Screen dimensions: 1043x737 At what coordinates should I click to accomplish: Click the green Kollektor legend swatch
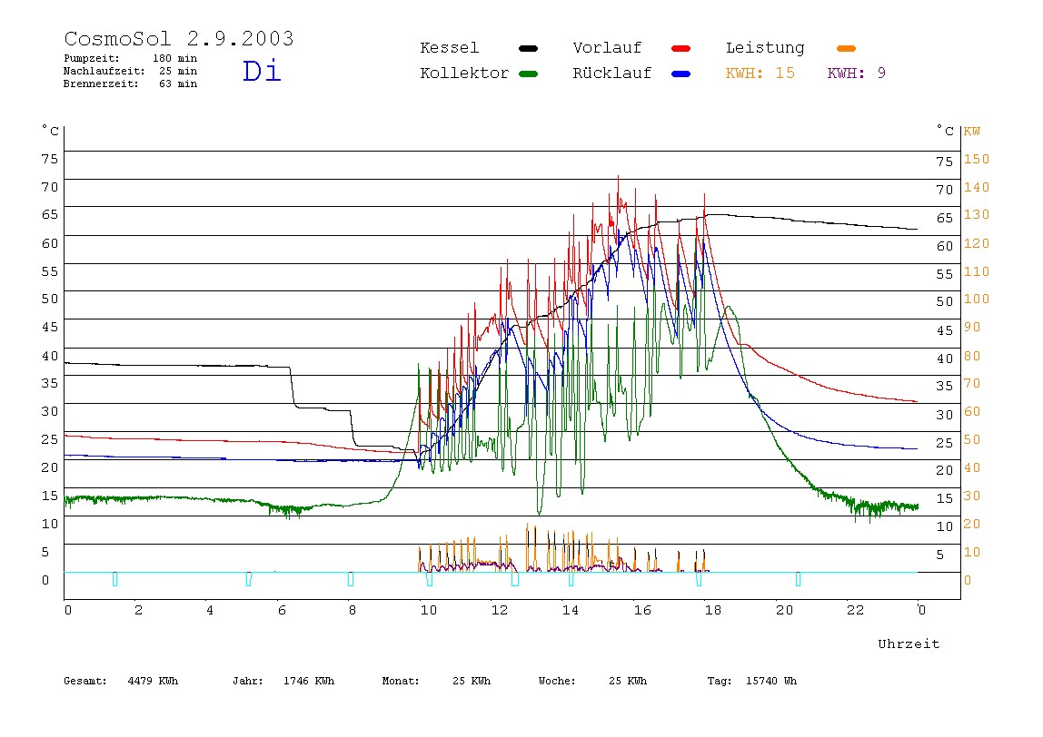(x=528, y=74)
